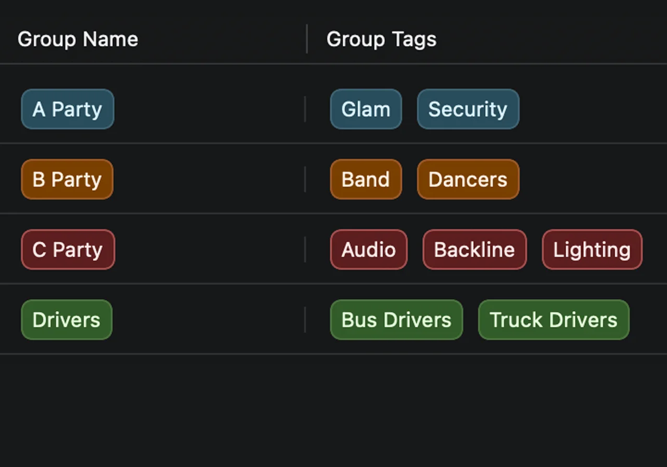The width and height of the screenshot is (667, 467).
Task: Select the B Party group pill
Action: tap(66, 179)
